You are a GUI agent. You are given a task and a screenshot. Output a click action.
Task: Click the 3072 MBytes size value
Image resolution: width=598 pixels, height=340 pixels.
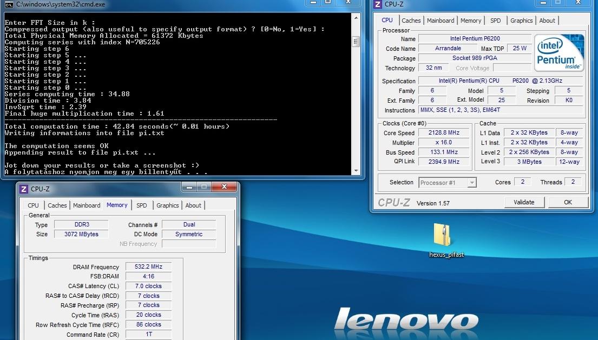pos(81,234)
